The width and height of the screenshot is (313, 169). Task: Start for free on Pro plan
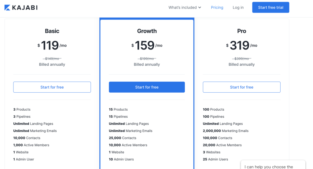click(x=241, y=87)
